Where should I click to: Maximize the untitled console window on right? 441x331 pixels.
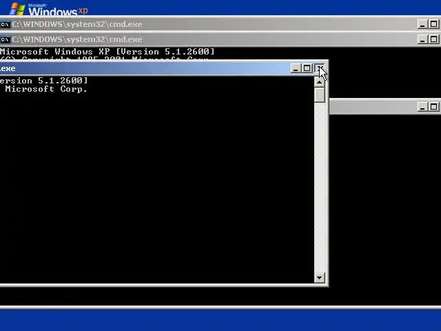coord(433,107)
